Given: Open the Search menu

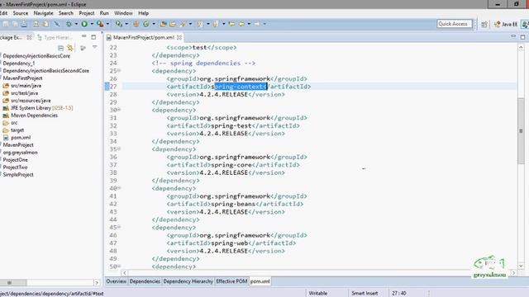Looking at the screenshot, I should pos(66,13).
